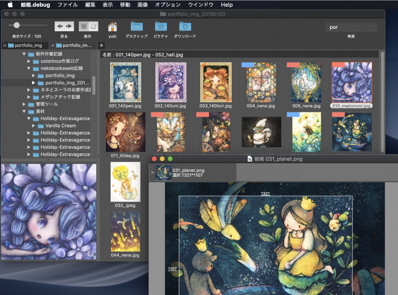Add a new tab with the plus button

coord(101,46)
